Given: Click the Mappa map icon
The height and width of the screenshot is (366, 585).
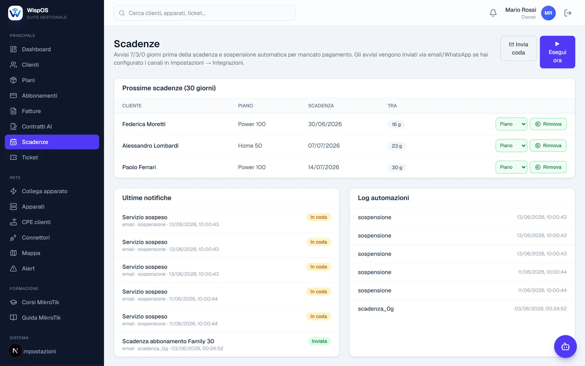Looking at the screenshot, I should click(x=13, y=253).
